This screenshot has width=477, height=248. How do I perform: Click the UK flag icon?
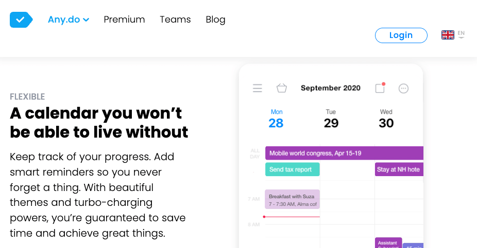[448, 35]
